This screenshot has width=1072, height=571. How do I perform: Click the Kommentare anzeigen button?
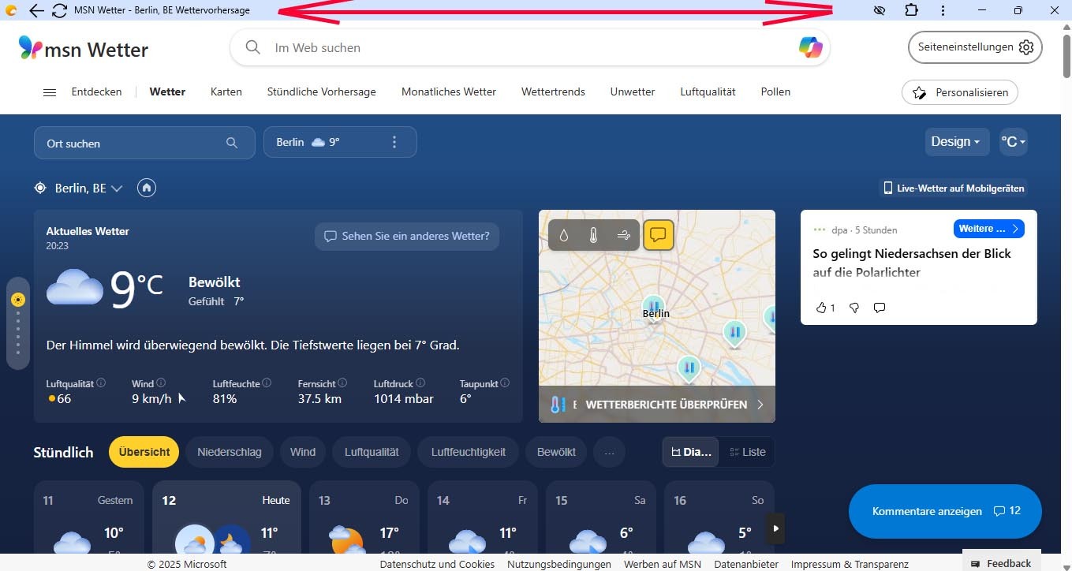(x=945, y=511)
